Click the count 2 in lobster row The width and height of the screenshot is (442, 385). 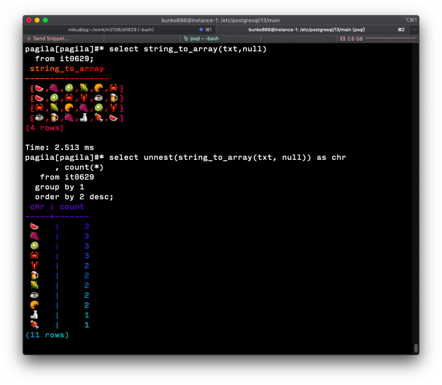coord(86,266)
